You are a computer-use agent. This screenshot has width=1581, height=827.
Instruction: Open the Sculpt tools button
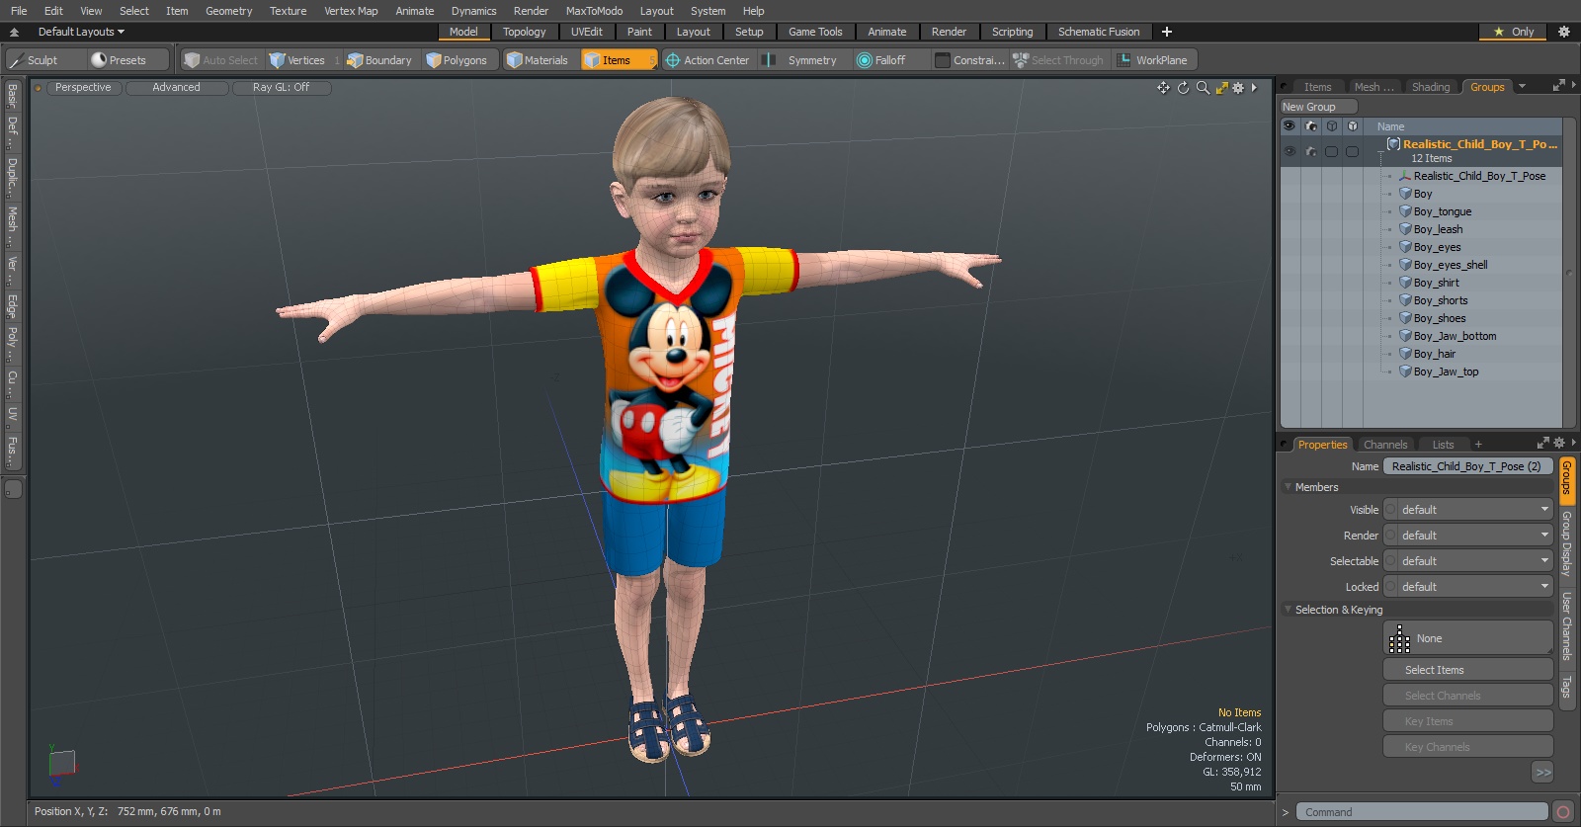(44, 60)
